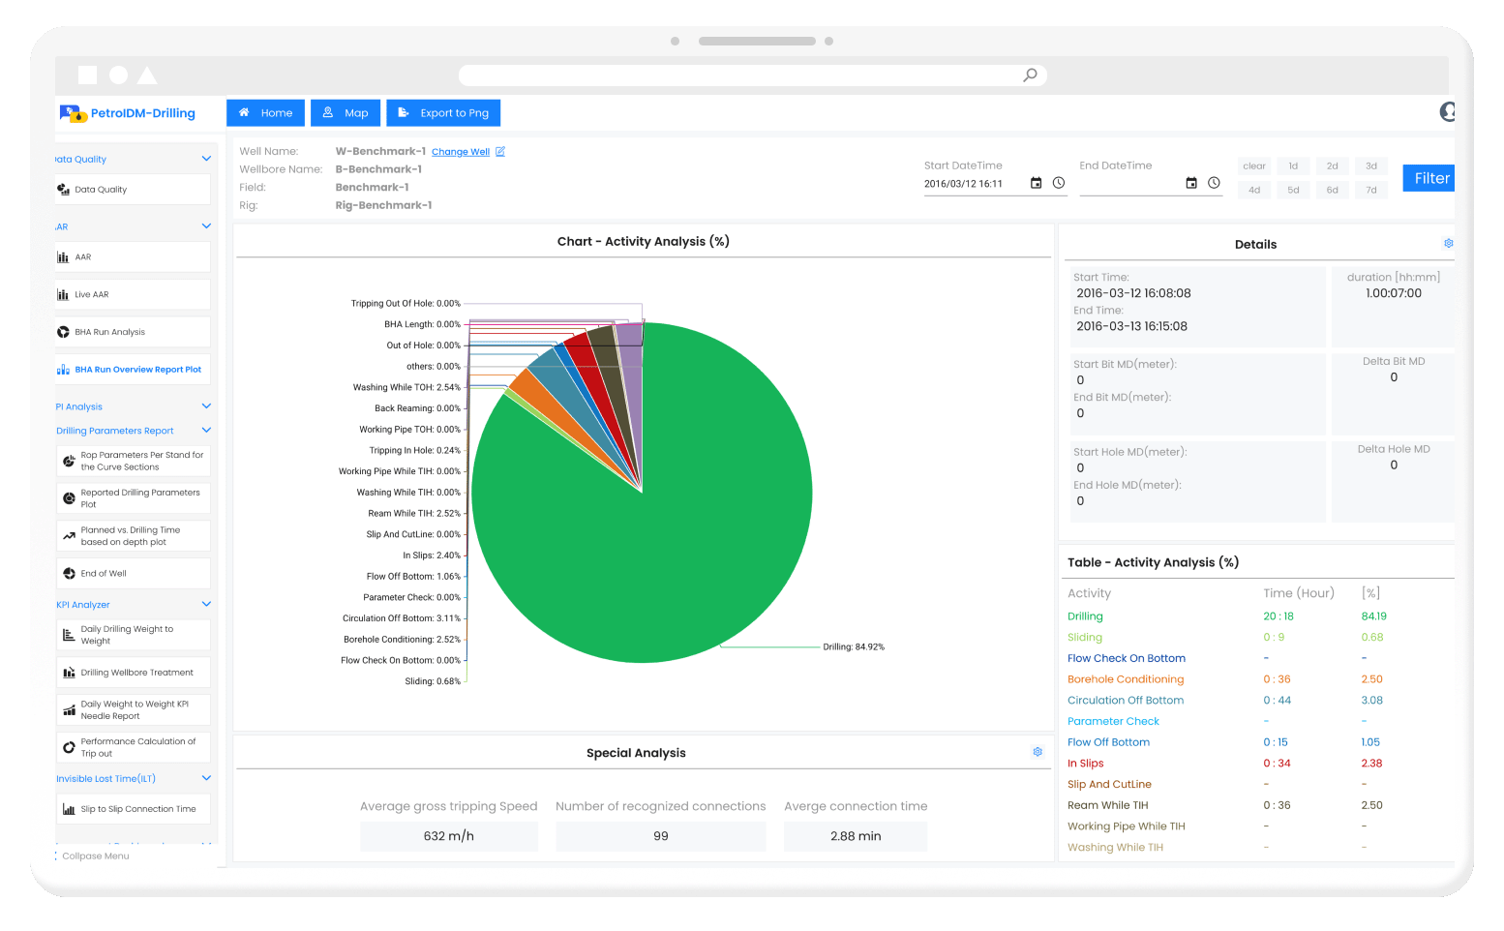This screenshot has height=931, width=1504.
Task: Open Live AAR menu item
Action: [133, 295]
